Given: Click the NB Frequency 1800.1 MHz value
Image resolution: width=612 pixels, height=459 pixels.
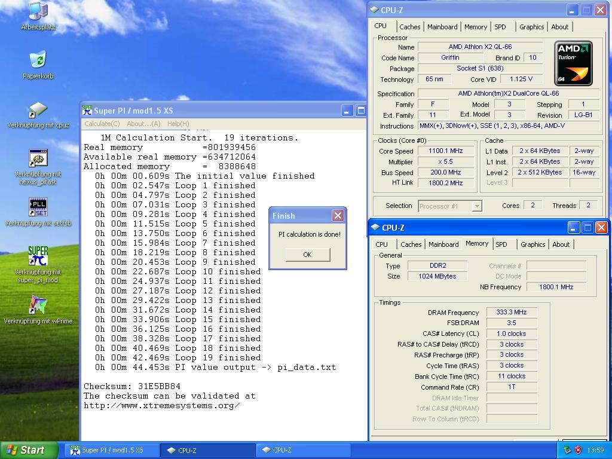Looking at the screenshot, I should [556, 287].
